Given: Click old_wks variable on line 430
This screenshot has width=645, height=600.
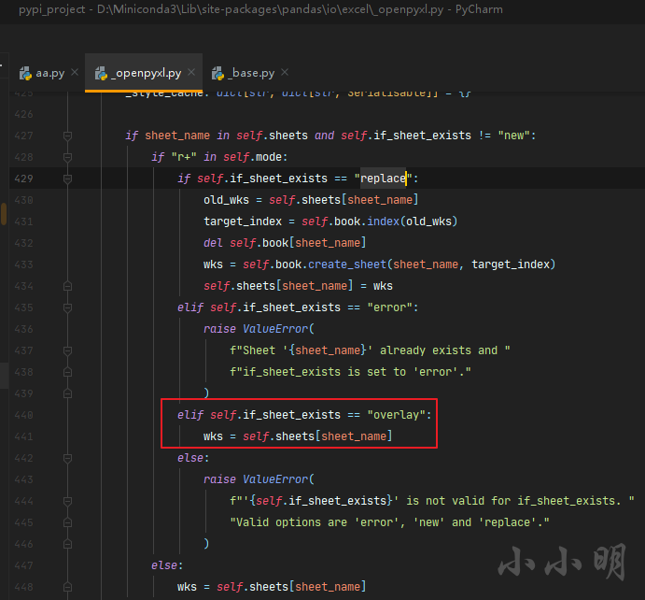Looking at the screenshot, I should coord(226,200).
